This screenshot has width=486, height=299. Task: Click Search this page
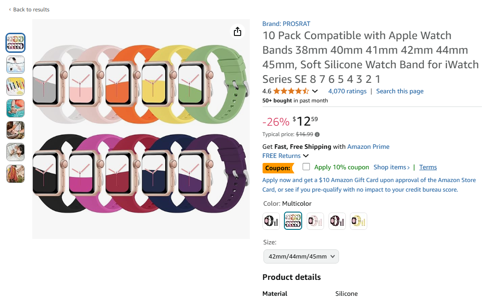point(400,91)
